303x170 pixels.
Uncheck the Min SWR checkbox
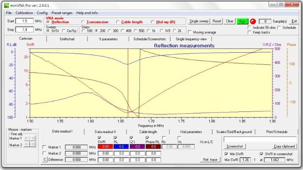(x=226, y=154)
